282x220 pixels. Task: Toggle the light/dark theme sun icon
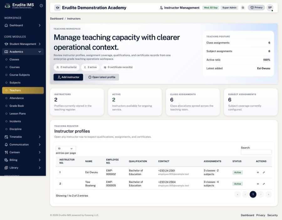[x=243, y=8]
